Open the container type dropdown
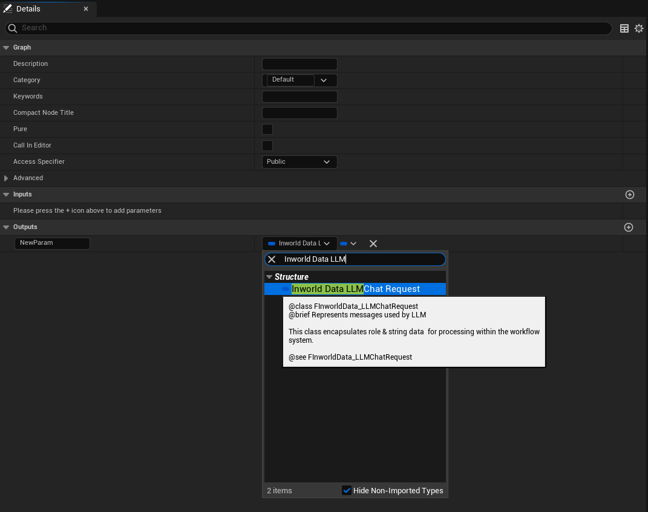Screen dimensions: 648x512 pyautogui.click(x=348, y=243)
